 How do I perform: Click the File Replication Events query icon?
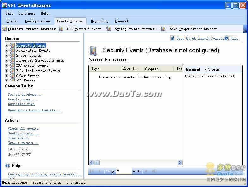13,71
